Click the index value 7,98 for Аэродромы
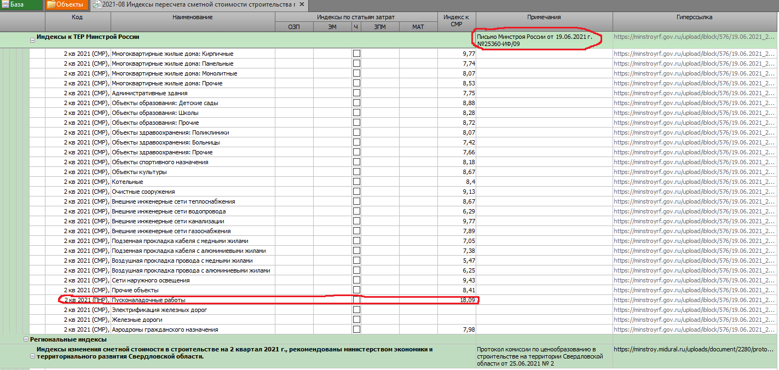The height and width of the screenshot is (370, 779). click(x=469, y=329)
